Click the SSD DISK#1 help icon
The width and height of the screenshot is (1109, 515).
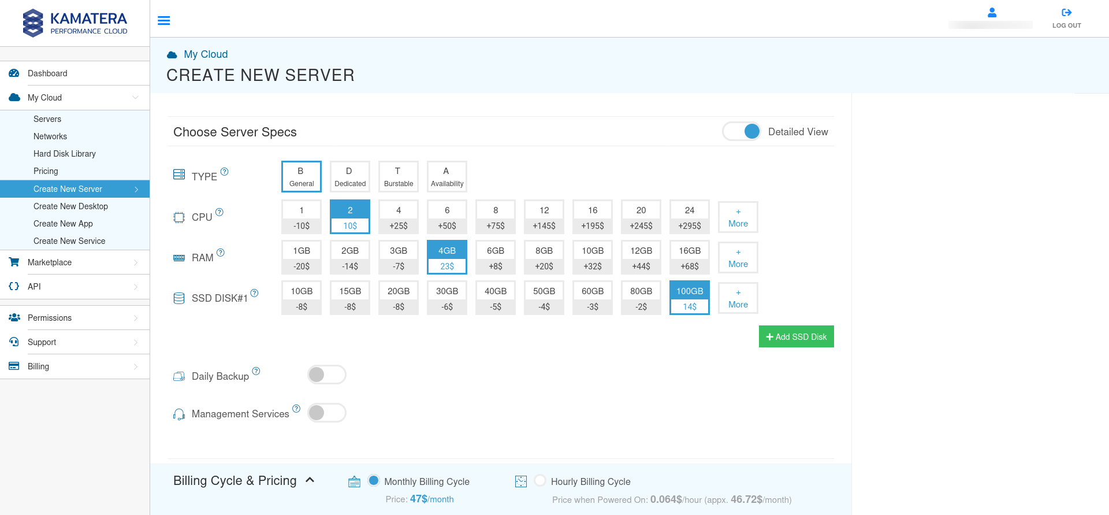pos(254,293)
